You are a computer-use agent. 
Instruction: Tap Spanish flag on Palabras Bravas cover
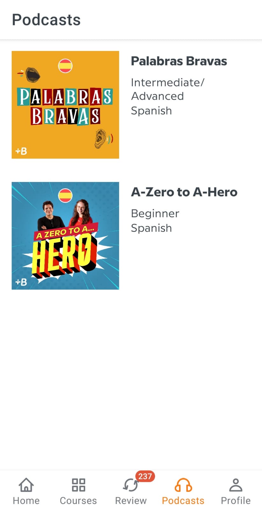[x=65, y=66]
